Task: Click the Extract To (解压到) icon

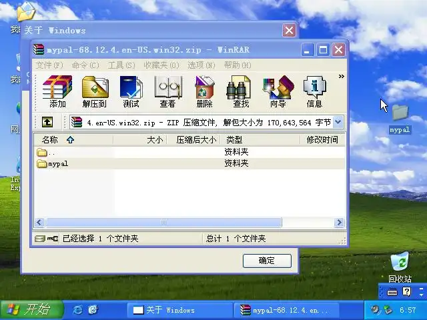Action: tap(95, 91)
